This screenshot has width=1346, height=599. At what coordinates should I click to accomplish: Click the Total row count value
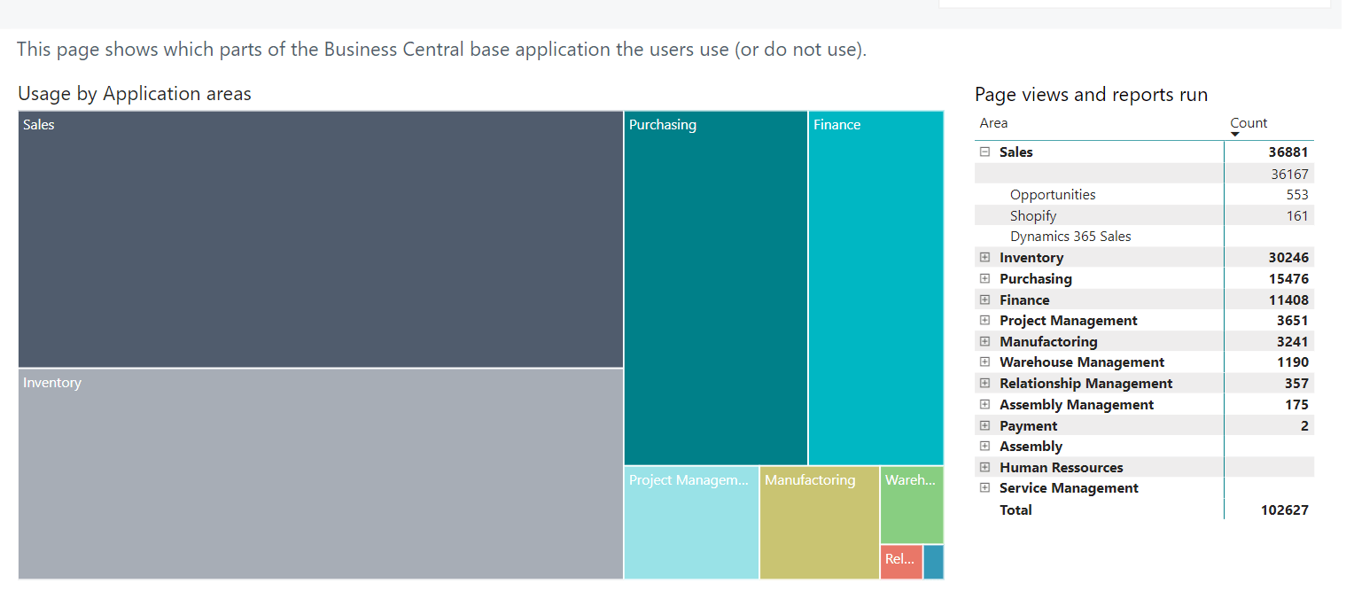click(1284, 510)
